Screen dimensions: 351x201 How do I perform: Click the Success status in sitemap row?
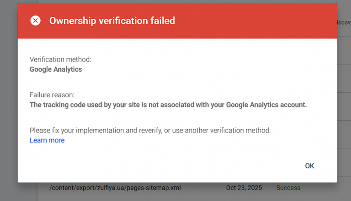[x=288, y=188]
